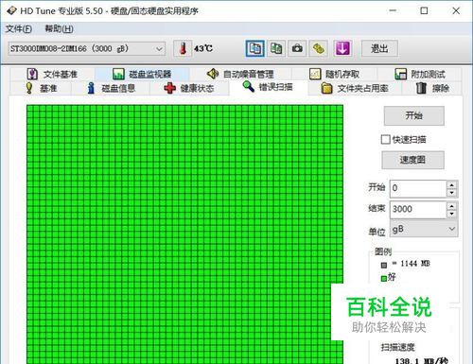Click the 磁盘监视器 chart icon
Screen dimensions: 473x364
pyautogui.click(x=118, y=74)
